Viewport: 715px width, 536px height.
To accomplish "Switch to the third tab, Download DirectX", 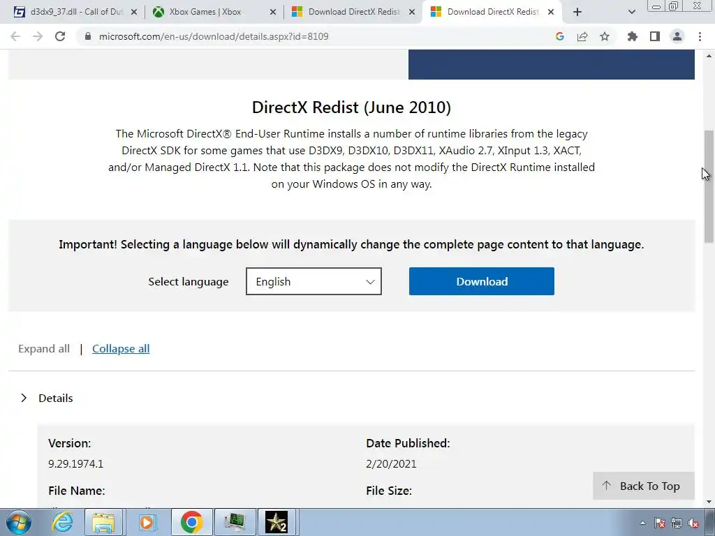I will 351,12.
